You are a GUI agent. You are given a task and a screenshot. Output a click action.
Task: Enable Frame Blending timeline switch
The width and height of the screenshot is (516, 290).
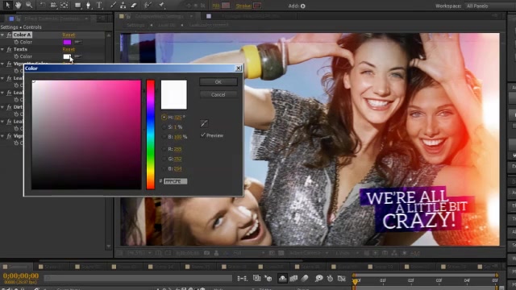click(x=293, y=279)
